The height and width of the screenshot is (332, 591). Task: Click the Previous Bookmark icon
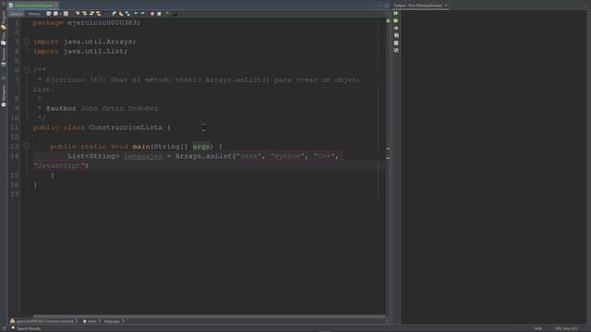[x=115, y=14]
